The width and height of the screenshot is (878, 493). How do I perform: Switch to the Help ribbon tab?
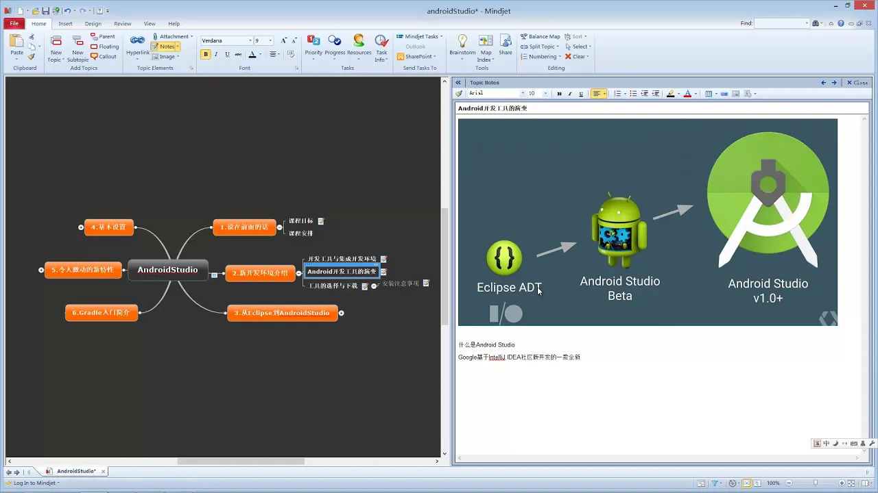point(174,23)
